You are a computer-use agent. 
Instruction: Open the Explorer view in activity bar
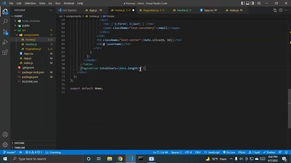(x=5, y=11)
